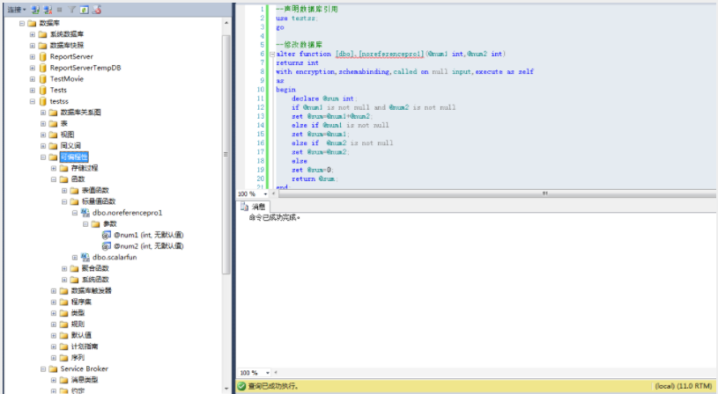Click the green success checkmark in status bar
The width and height of the screenshot is (718, 394).
[x=241, y=386]
